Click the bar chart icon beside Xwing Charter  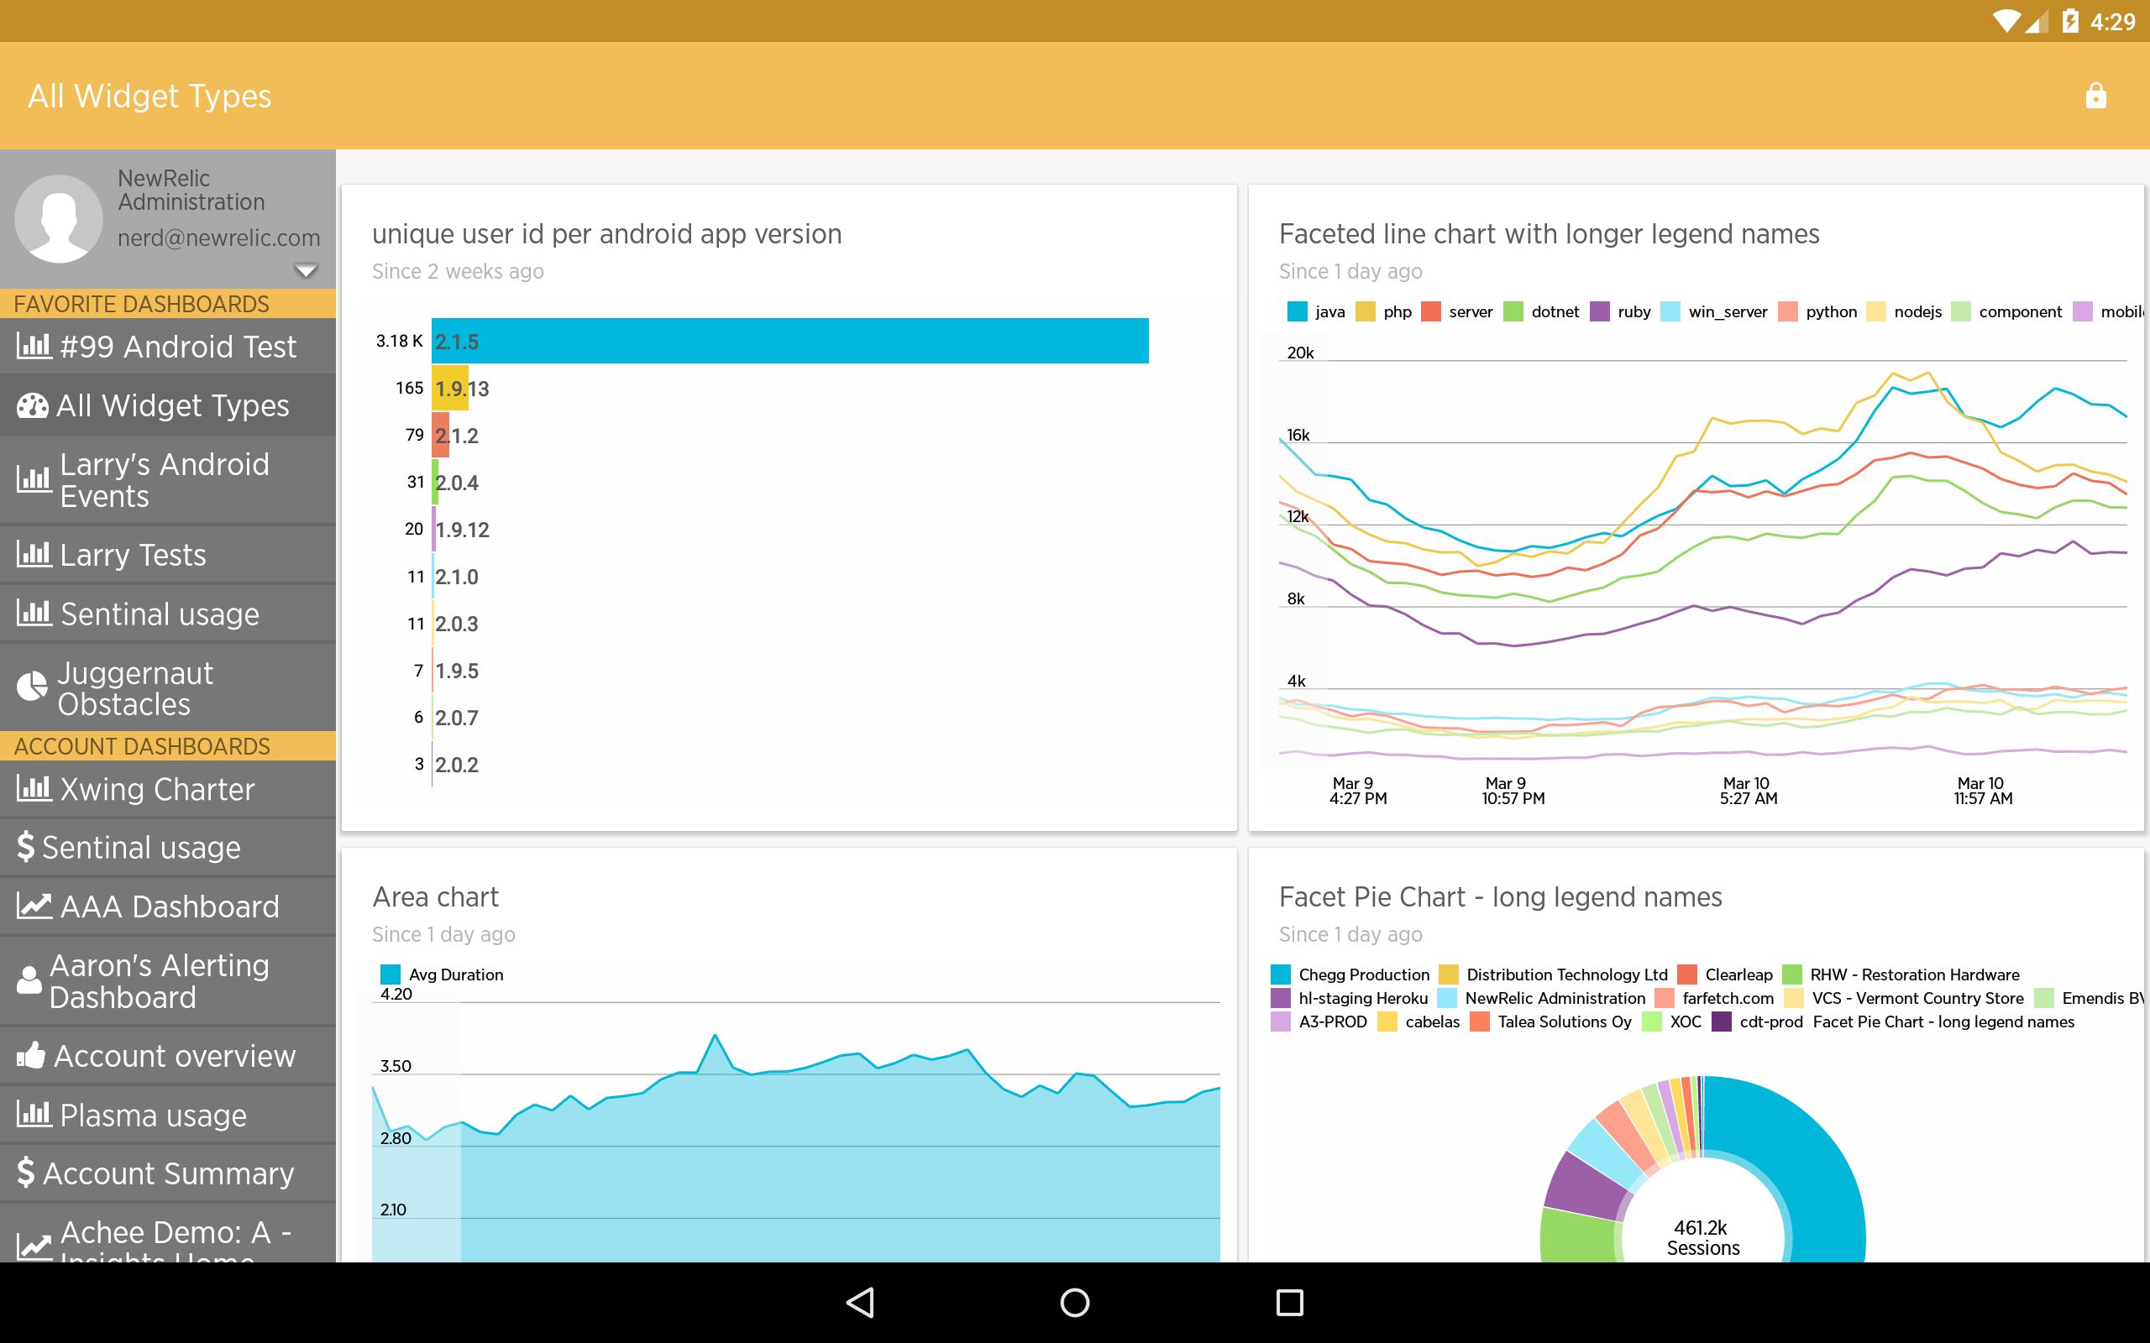coord(34,788)
